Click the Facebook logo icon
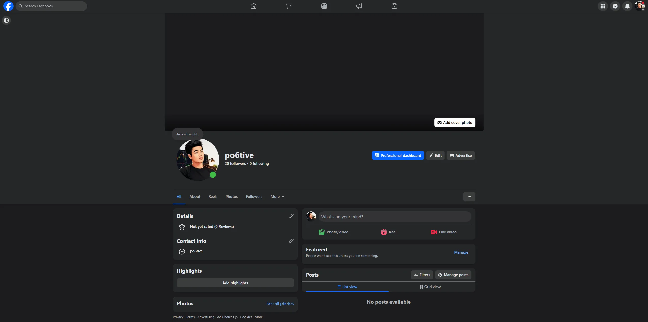The height and width of the screenshot is (322, 648). pos(8,6)
